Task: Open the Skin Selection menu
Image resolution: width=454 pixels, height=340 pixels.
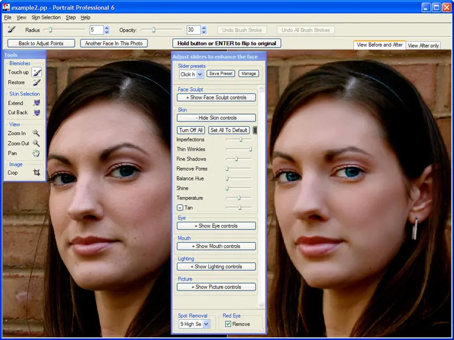Action: click(x=46, y=17)
